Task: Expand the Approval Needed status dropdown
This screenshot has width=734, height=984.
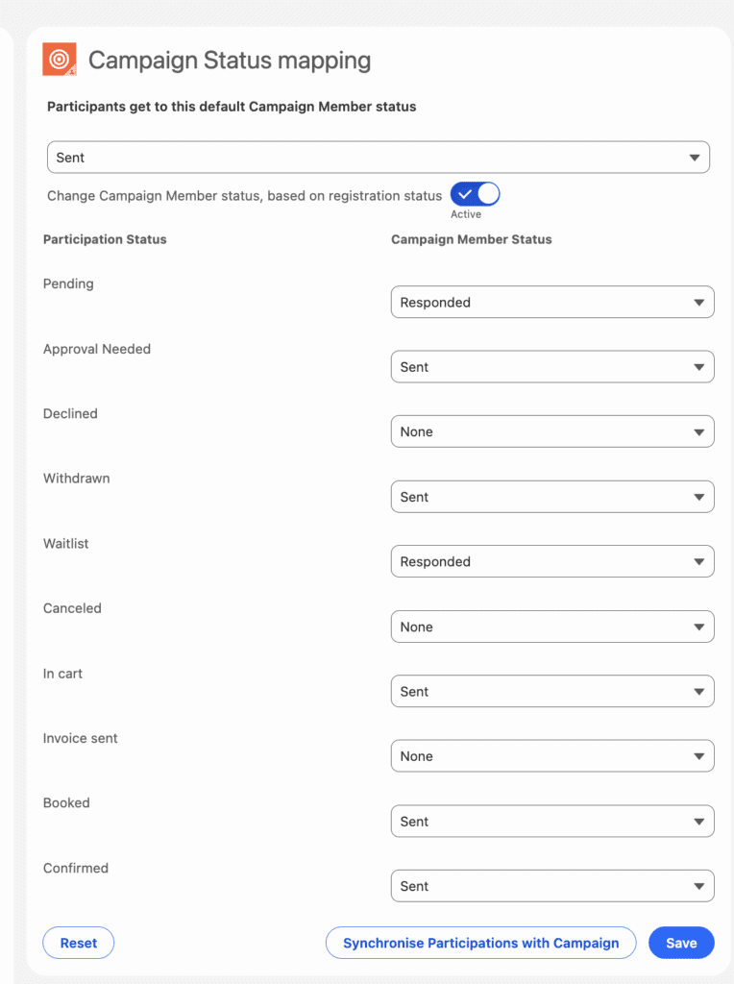Action: 551,367
